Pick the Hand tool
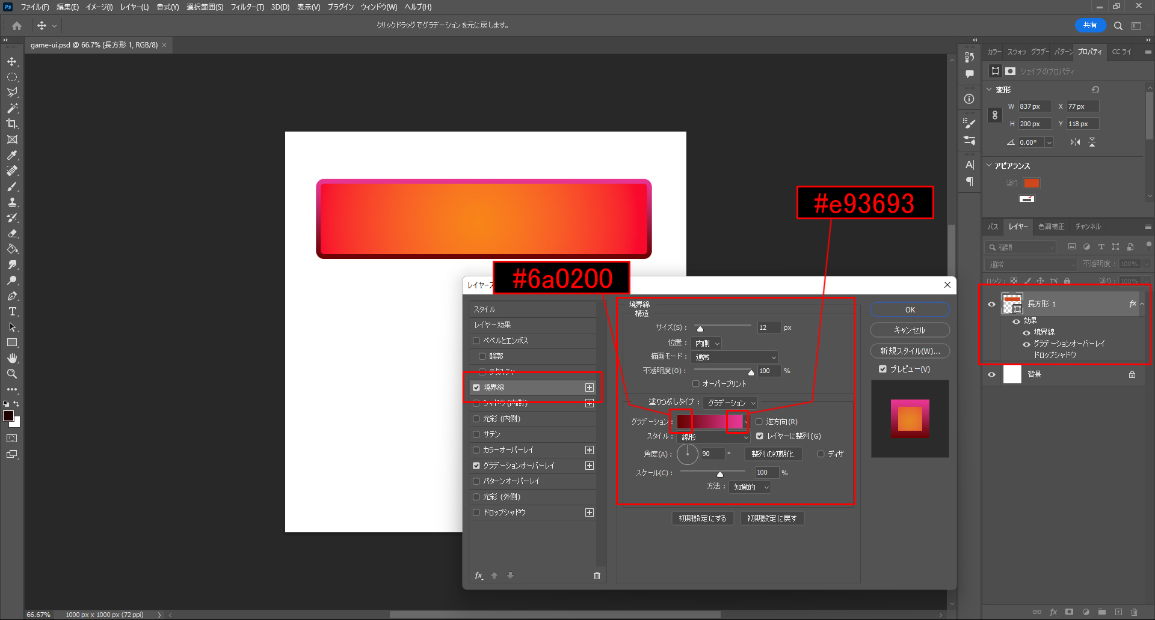This screenshot has height=620, width=1155. tap(12, 358)
